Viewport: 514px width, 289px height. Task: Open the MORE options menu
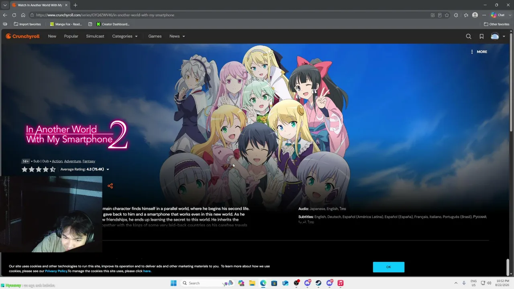coord(479,52)
